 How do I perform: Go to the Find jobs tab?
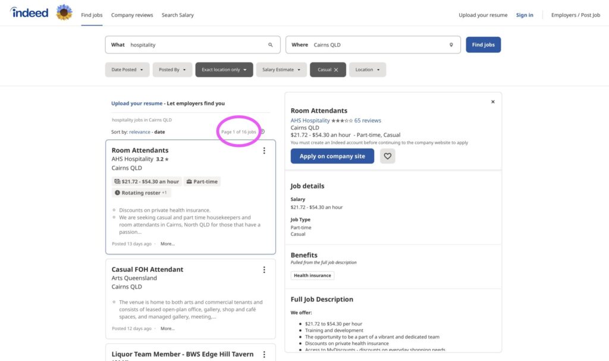(92, 15)
